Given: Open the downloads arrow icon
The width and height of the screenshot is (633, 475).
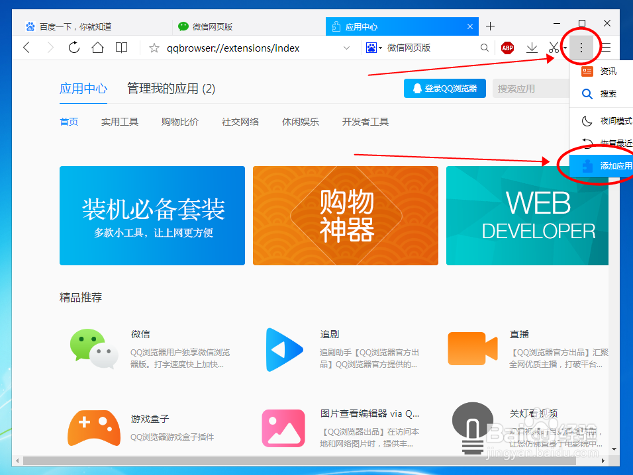Looking at the screenshot, I should coord(532,48).
